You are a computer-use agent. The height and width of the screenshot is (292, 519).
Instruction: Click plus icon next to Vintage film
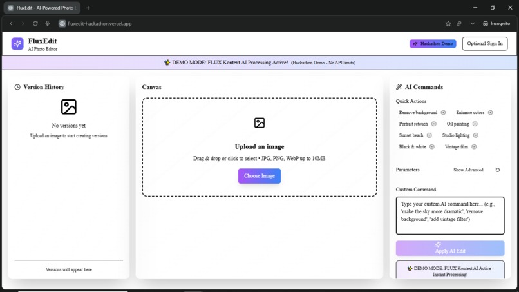point(474,146)
